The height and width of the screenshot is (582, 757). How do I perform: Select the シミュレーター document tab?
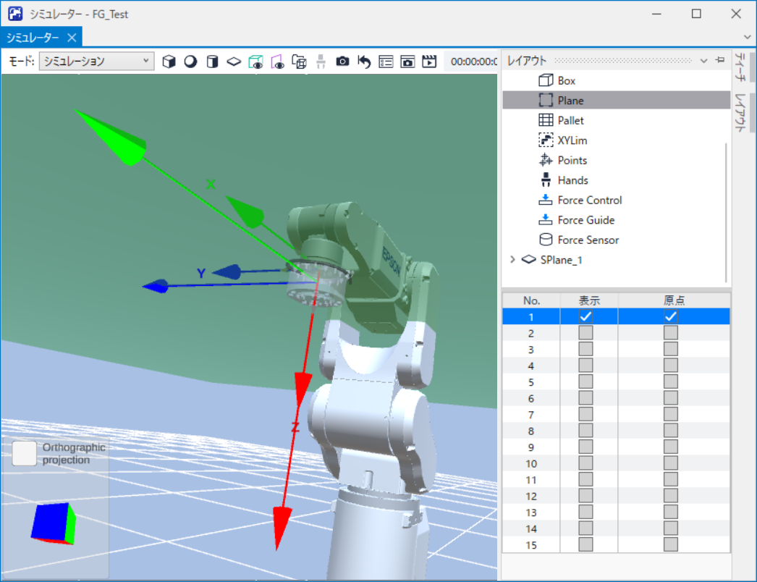click(33, 38)
